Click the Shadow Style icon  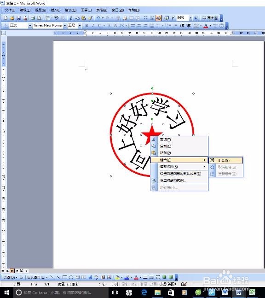pyautogui.click(x=164, y=277)
